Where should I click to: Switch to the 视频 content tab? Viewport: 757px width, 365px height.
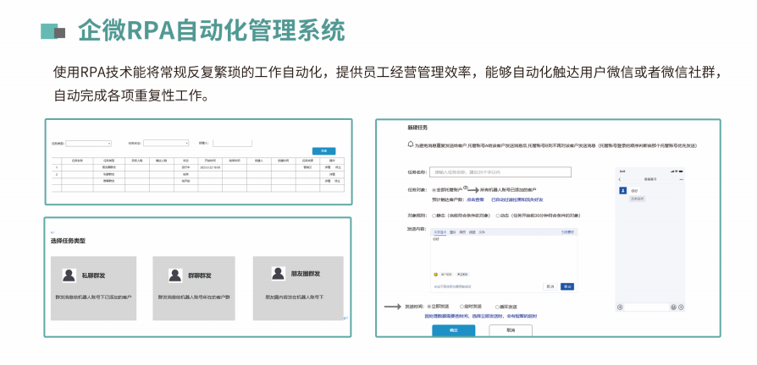coord(472,232)
